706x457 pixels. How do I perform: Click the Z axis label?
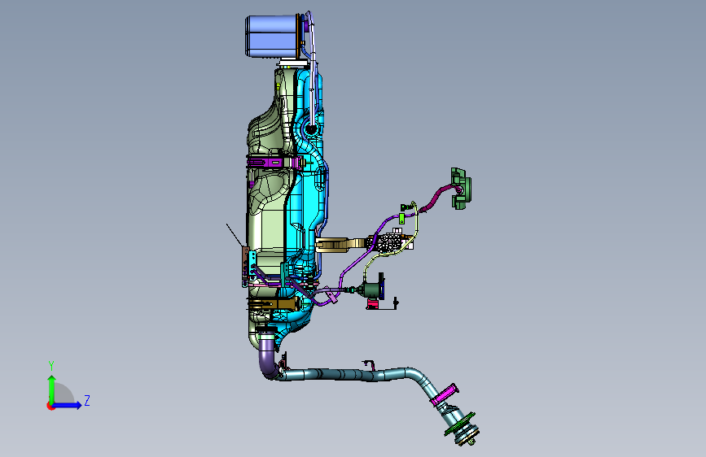[87, 400]
